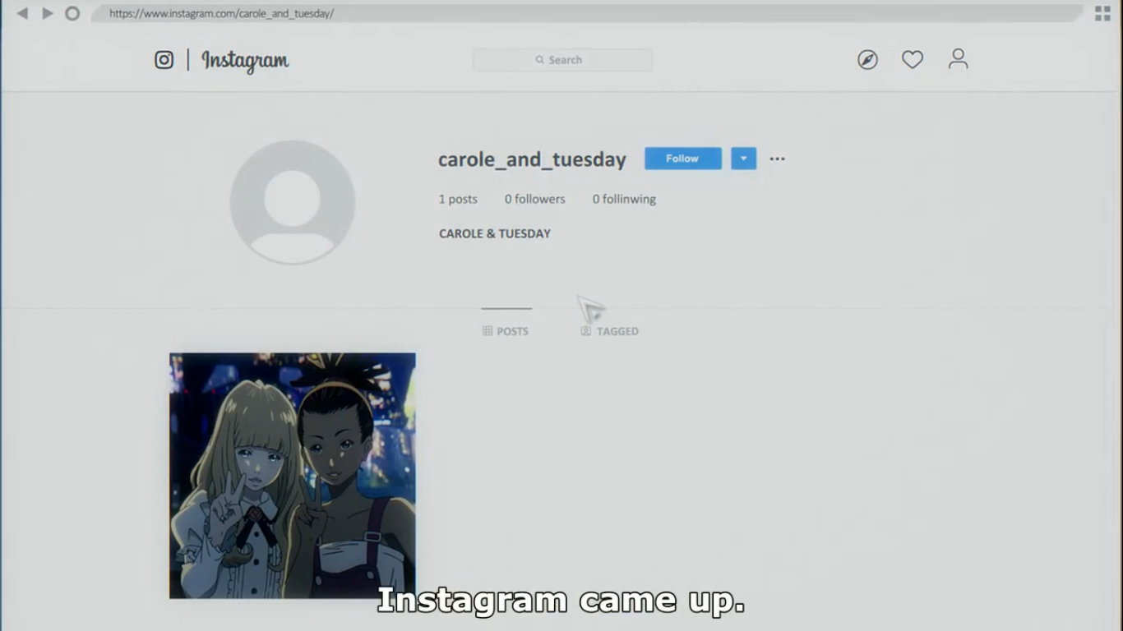Click the default profile avatar
This screenshot has width=1123, height=631.
click(293, 202)
